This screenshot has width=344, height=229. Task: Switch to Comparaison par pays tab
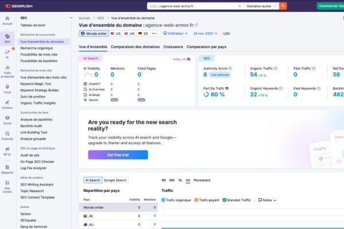click(206, 47)
